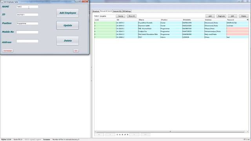This screenshot has height=141, width=251.
Task: Sort by the Password column header
Action: point(236,20)
